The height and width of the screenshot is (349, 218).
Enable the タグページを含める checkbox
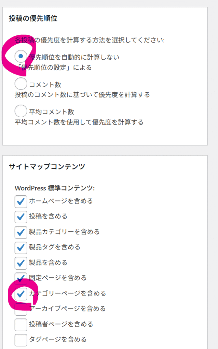coord(21,339)
